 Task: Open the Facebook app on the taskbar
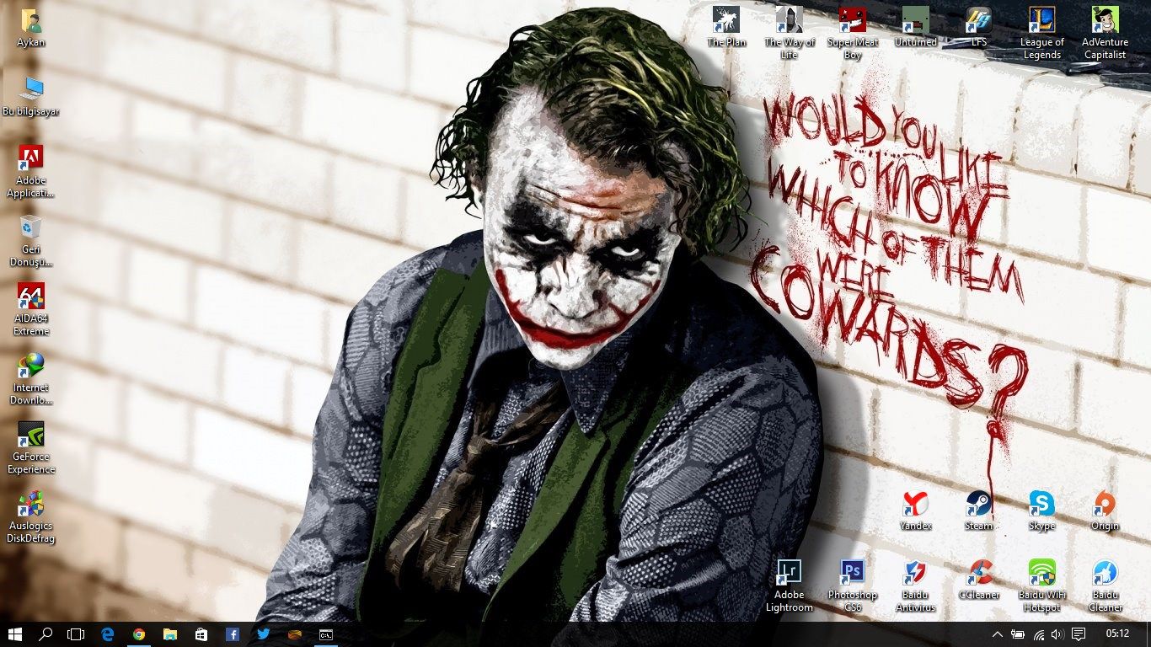[232, 634]
